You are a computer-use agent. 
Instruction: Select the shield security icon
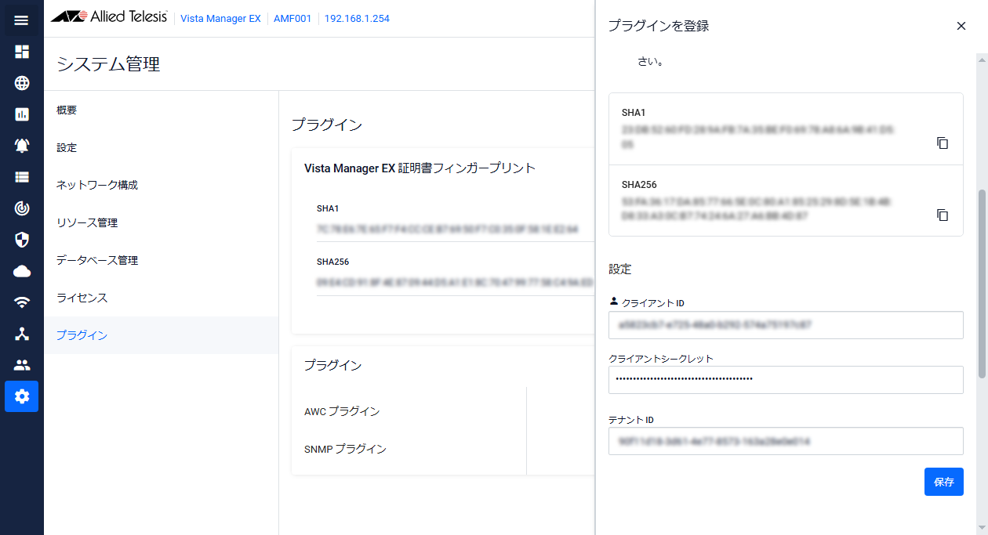click(x=21, y=240)
